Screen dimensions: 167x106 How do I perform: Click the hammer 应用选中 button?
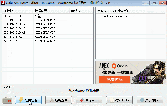[x=58, y=100]
